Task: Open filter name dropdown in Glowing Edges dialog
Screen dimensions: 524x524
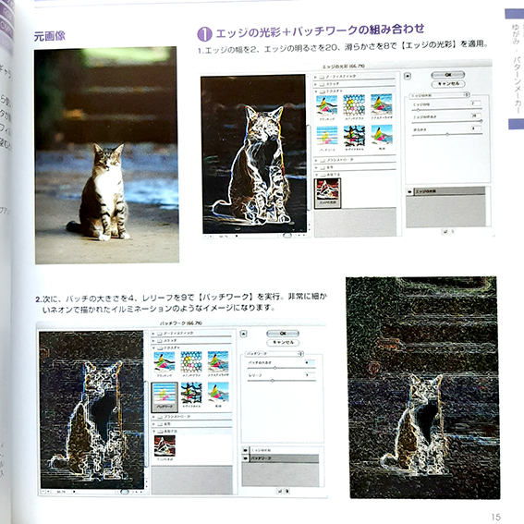Action: click(440, 95)
